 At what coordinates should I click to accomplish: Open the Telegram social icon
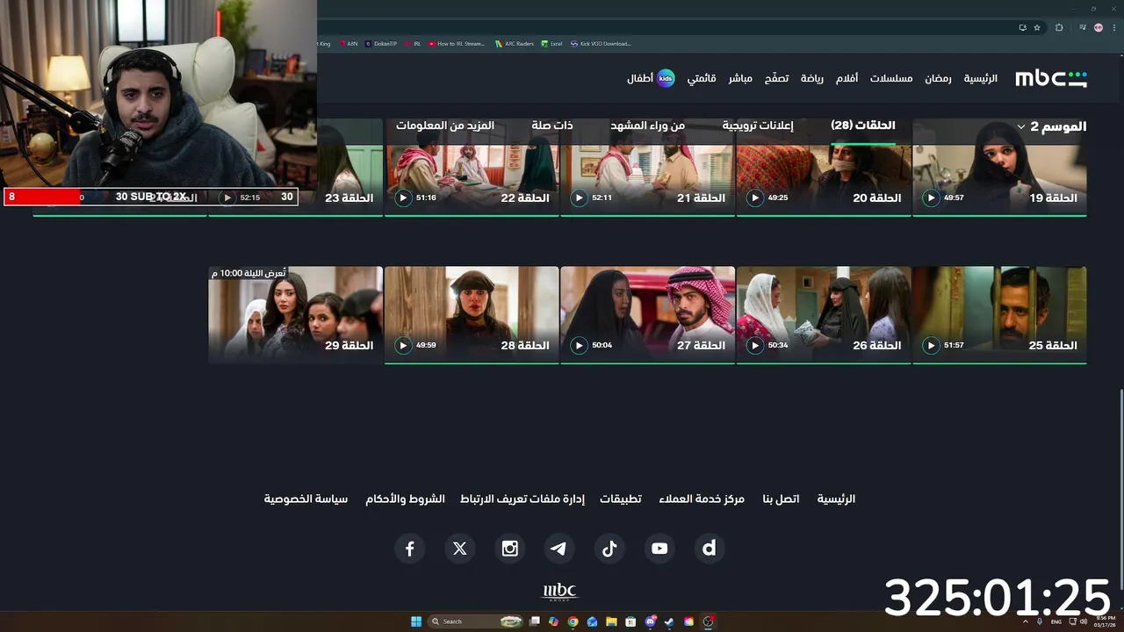559,549
